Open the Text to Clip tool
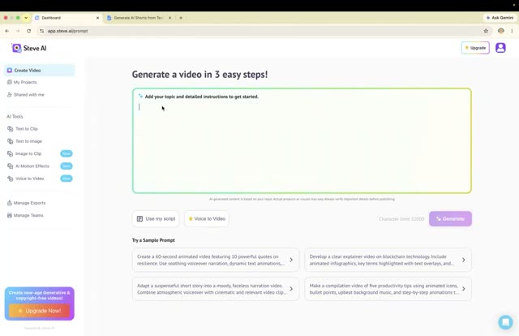This screenshot has height=336, width=519. click(x=27, y=128)
